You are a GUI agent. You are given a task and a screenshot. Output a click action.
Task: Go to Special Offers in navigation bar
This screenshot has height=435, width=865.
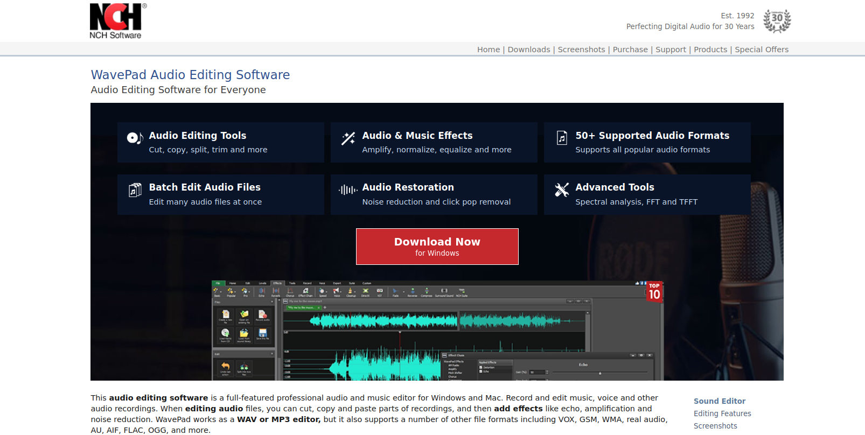761,50
